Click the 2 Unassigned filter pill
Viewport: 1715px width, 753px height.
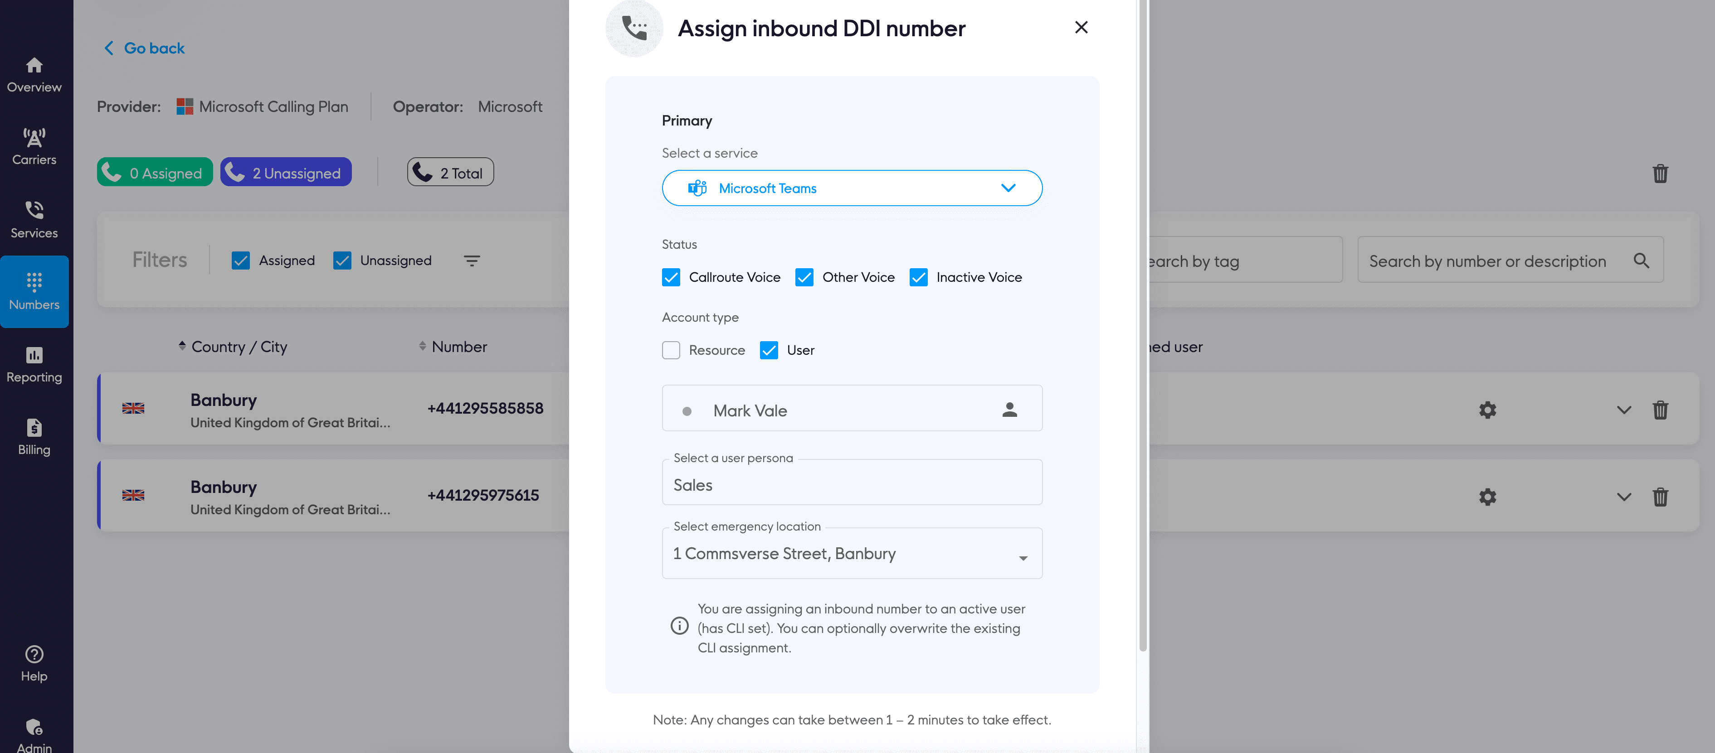click(x=286, y=172)
